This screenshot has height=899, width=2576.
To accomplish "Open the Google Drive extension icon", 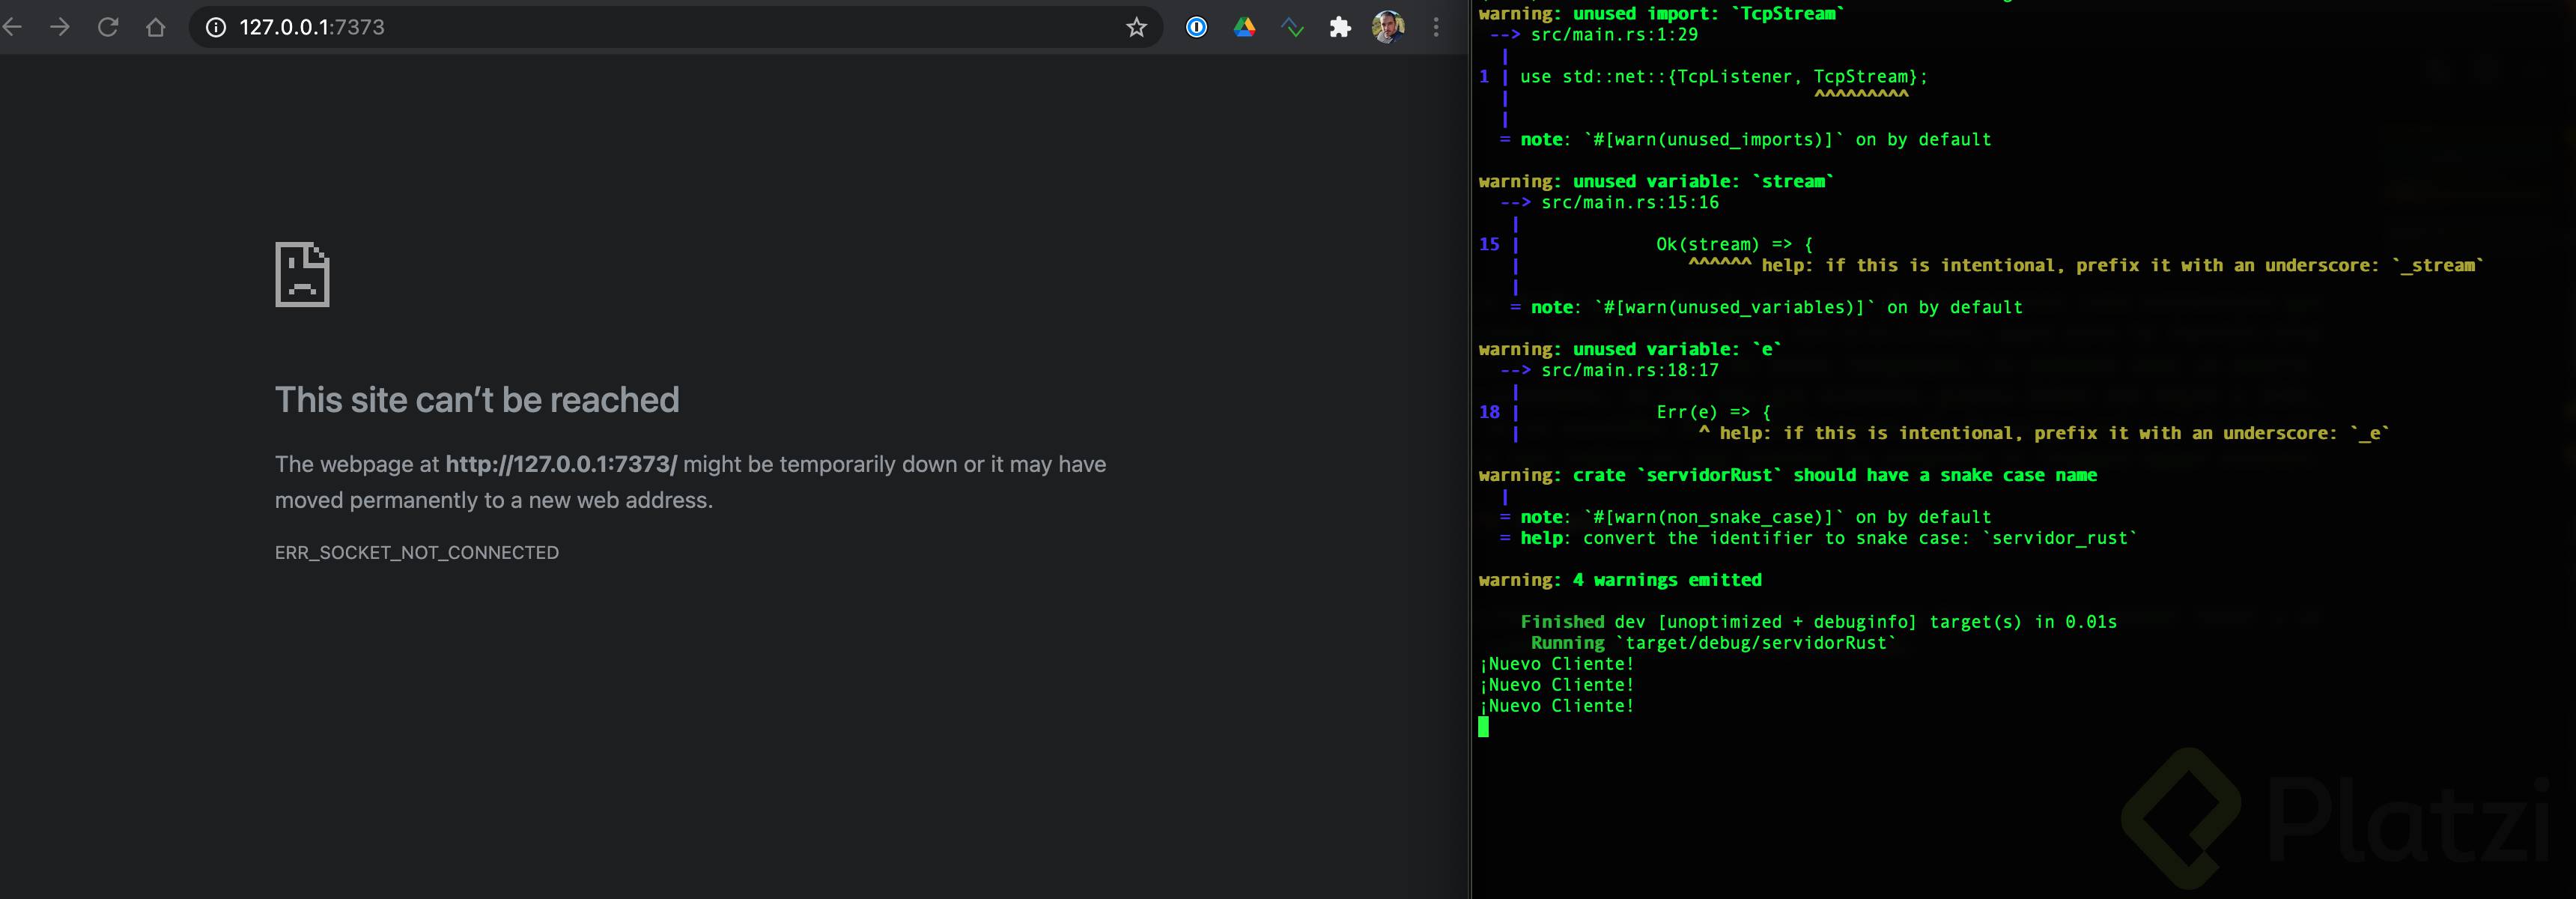I will (x=1245, y=27).
